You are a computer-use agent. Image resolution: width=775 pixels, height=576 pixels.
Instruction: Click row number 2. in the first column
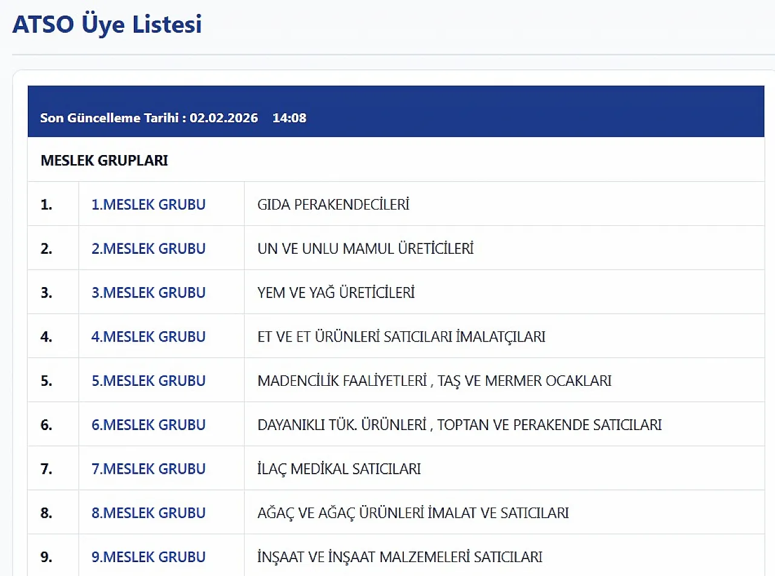click(x=47, y=249)
